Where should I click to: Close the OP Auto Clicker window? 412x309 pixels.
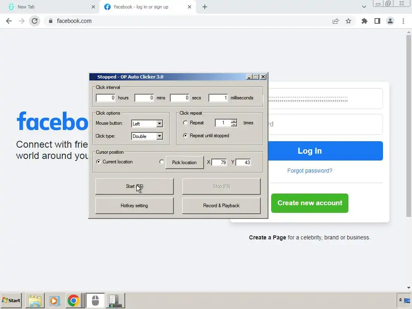(263, 77)
